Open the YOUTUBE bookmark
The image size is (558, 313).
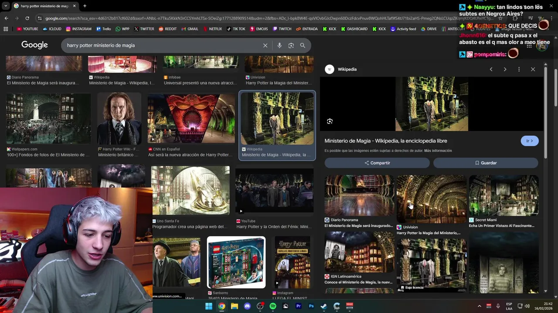tap(27, 29)
